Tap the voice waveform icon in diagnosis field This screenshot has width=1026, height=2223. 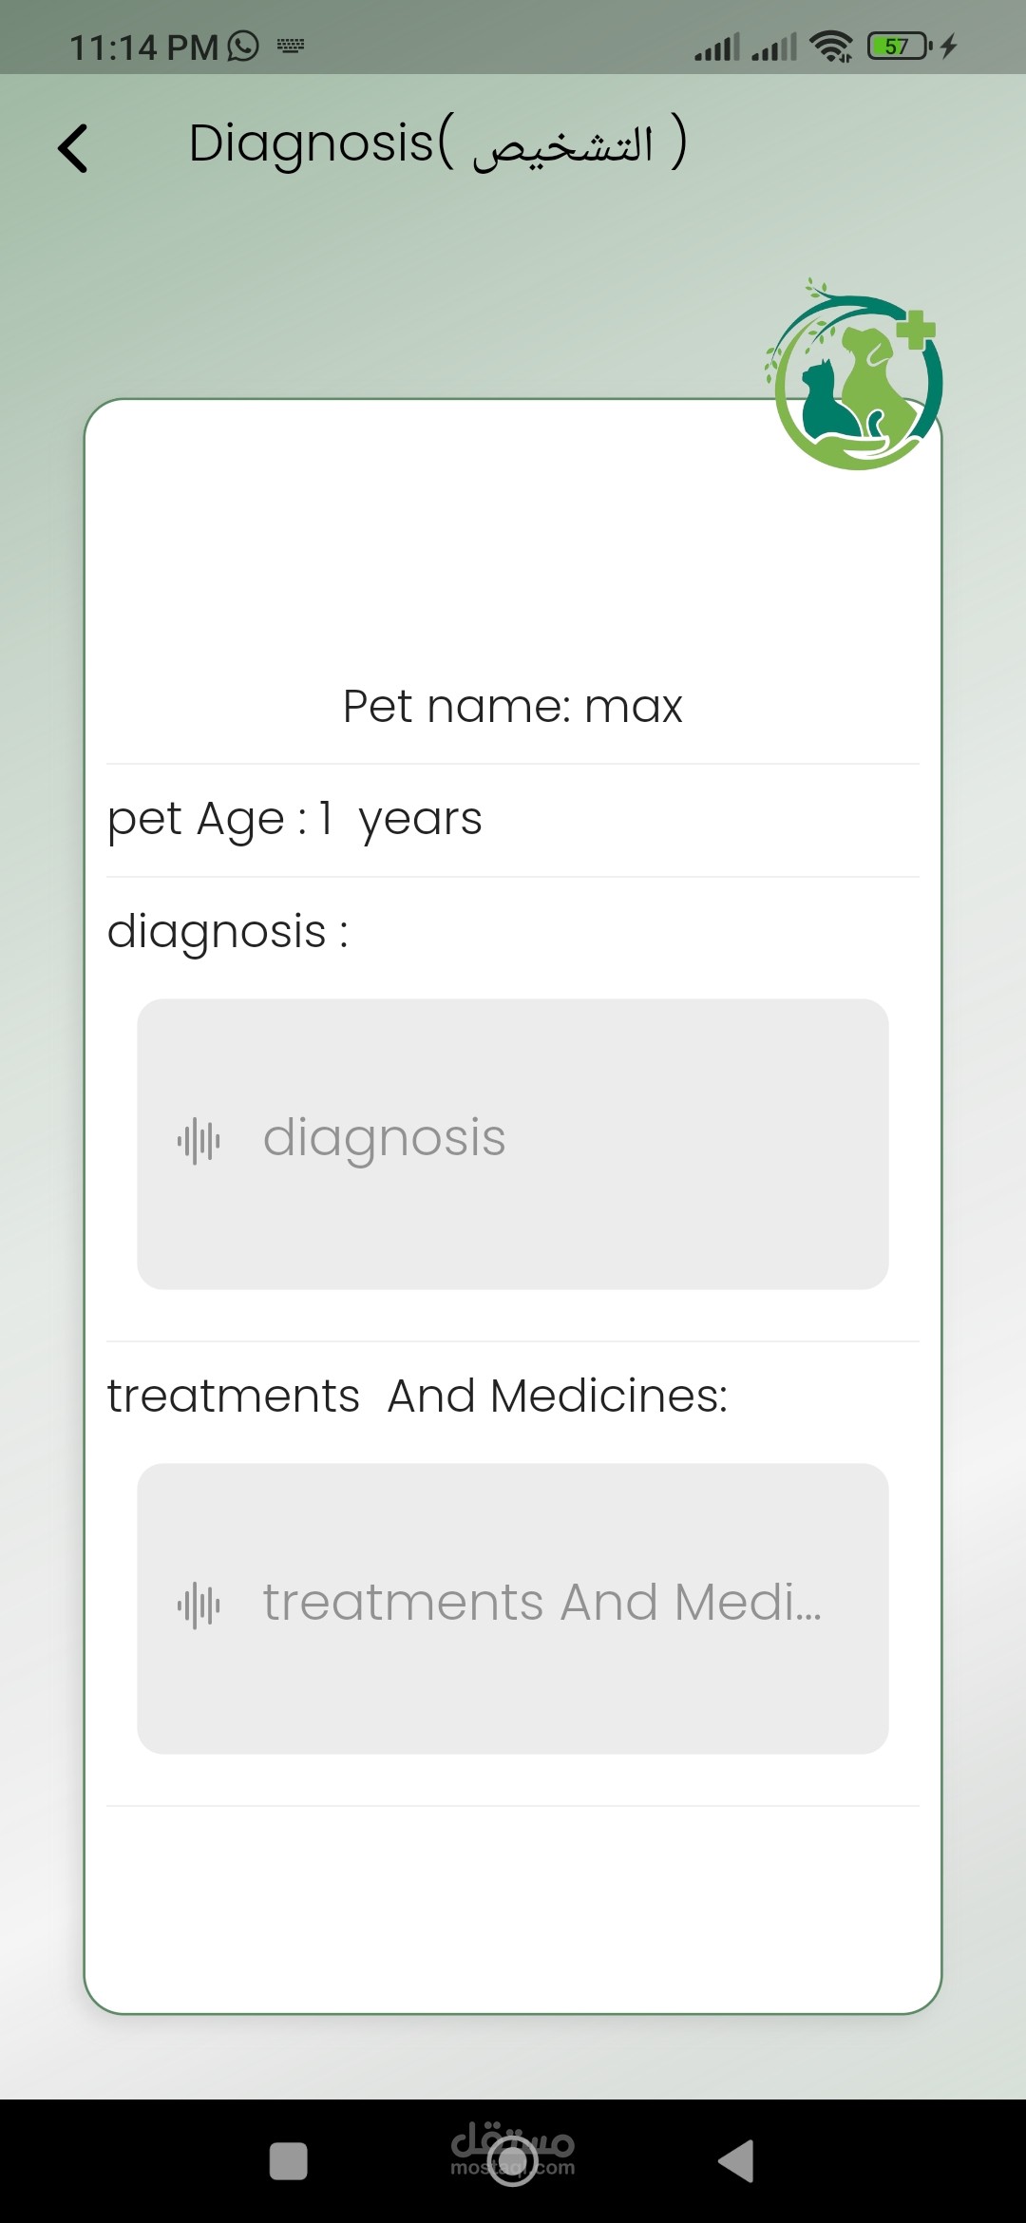[199, 1140]
